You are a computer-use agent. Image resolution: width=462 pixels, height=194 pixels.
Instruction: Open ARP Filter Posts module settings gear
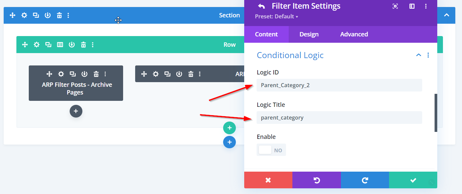(x=61, y=74)
